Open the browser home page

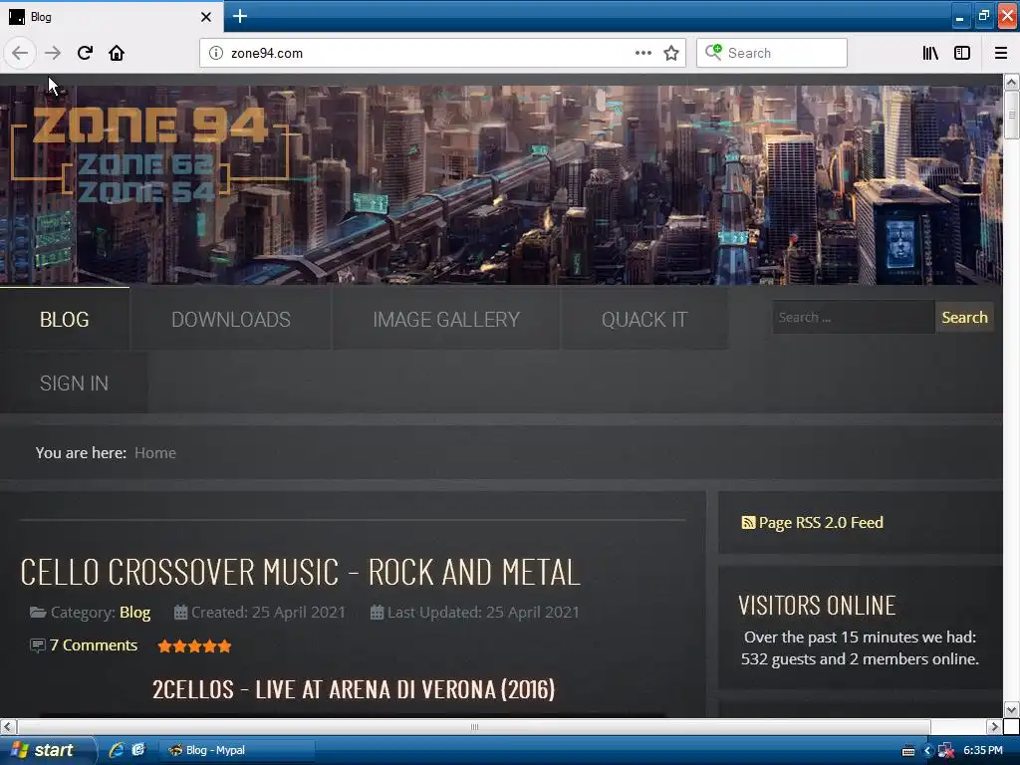(x=117, y=53)
